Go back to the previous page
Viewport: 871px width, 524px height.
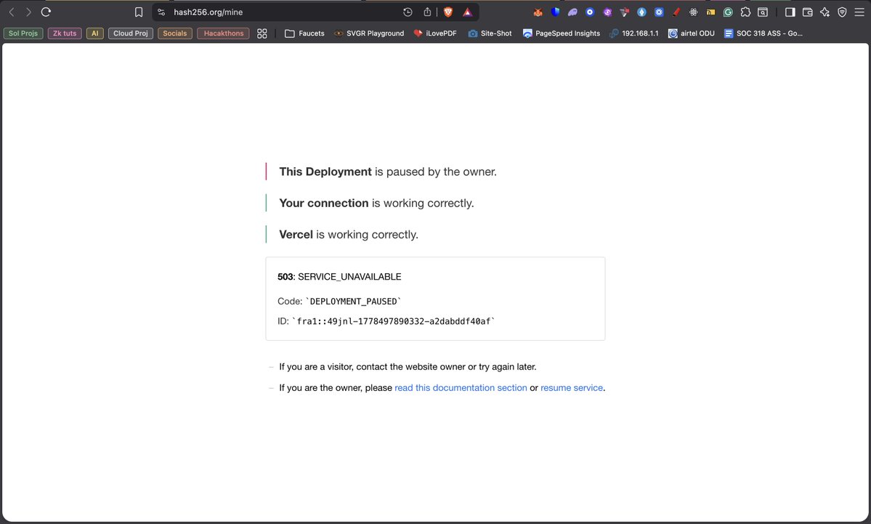12,12
